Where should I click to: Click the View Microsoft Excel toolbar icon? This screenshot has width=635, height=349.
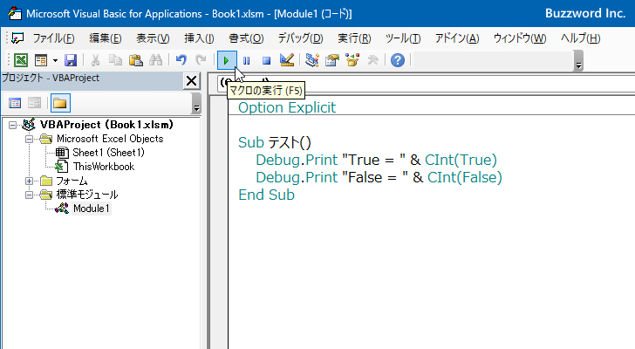pos(21,60)
